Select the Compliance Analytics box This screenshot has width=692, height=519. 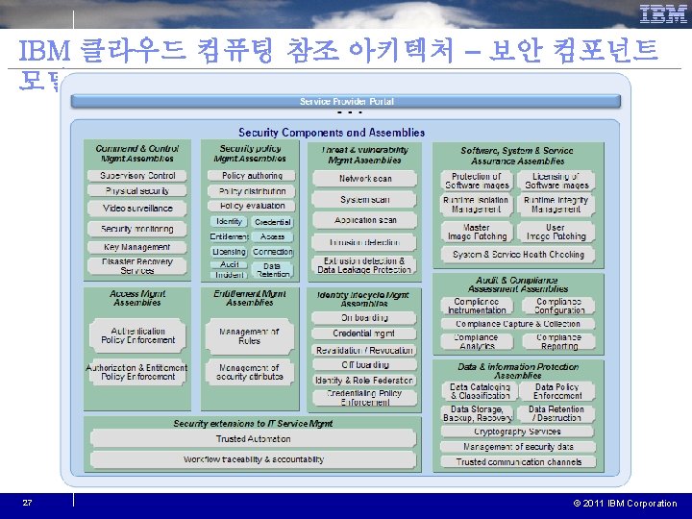[x=477, y=341]
